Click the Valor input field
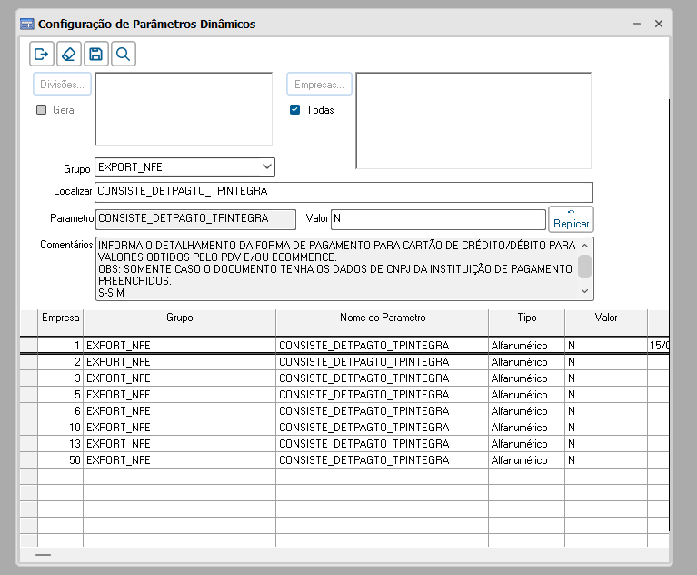This screenshot has height=575, width=697. point(438,219)
